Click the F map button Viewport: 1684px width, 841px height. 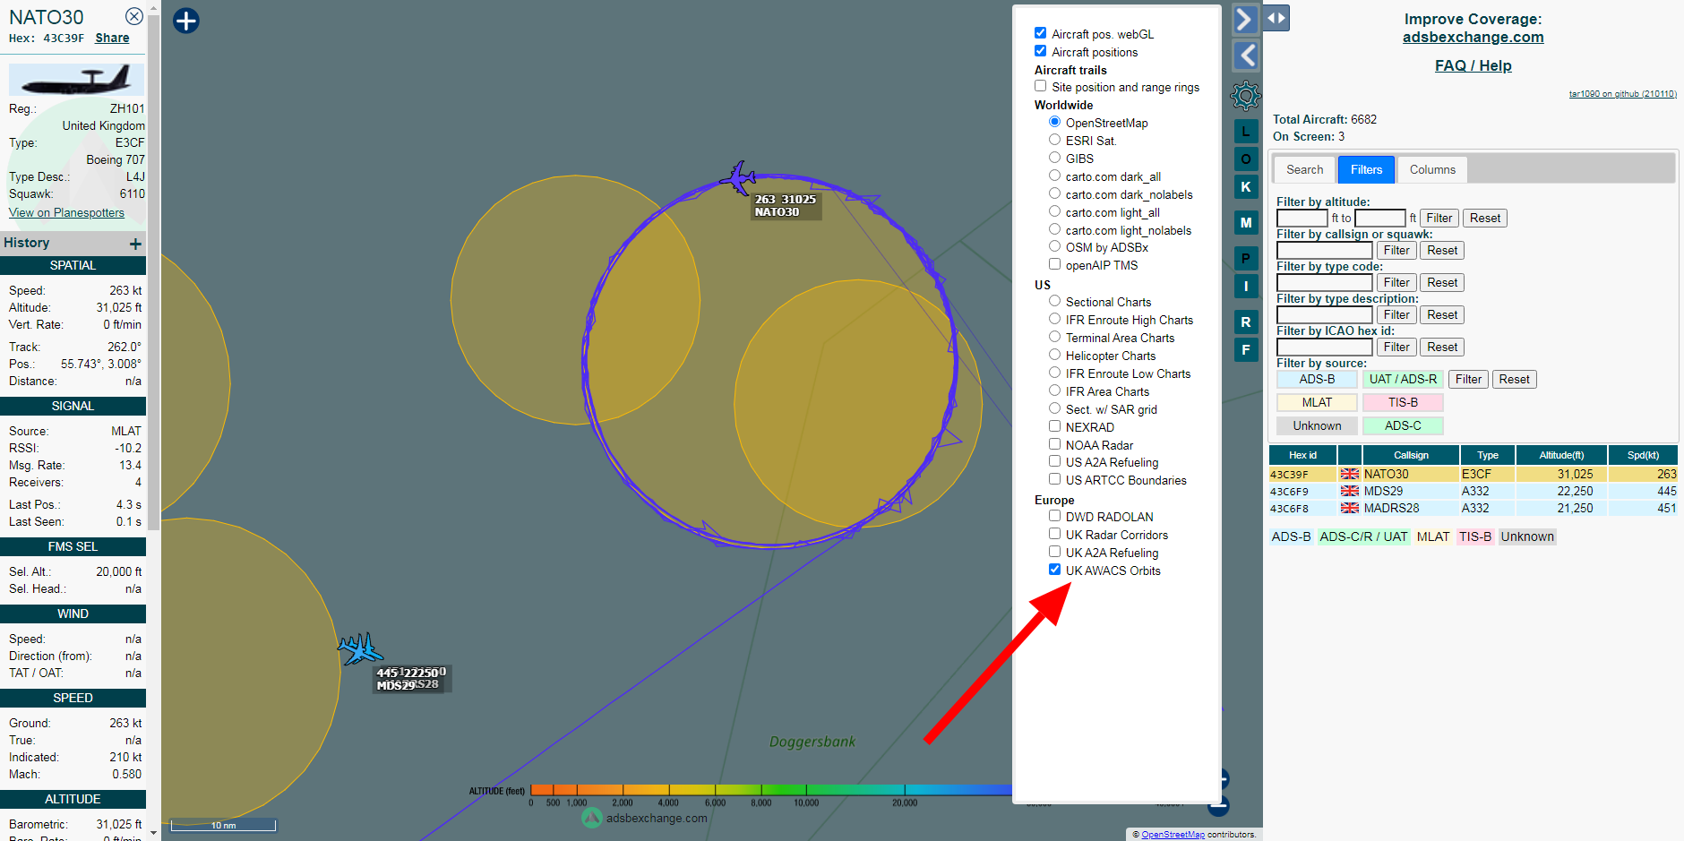pyautogui.click(x=1246, y=349)
